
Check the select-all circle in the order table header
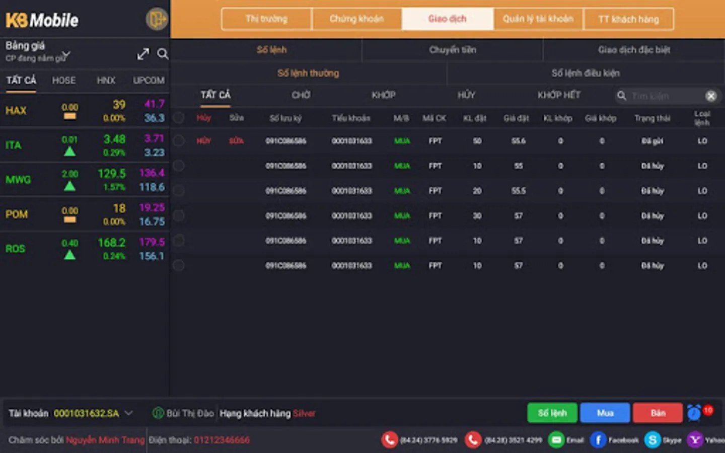point(178,118)
